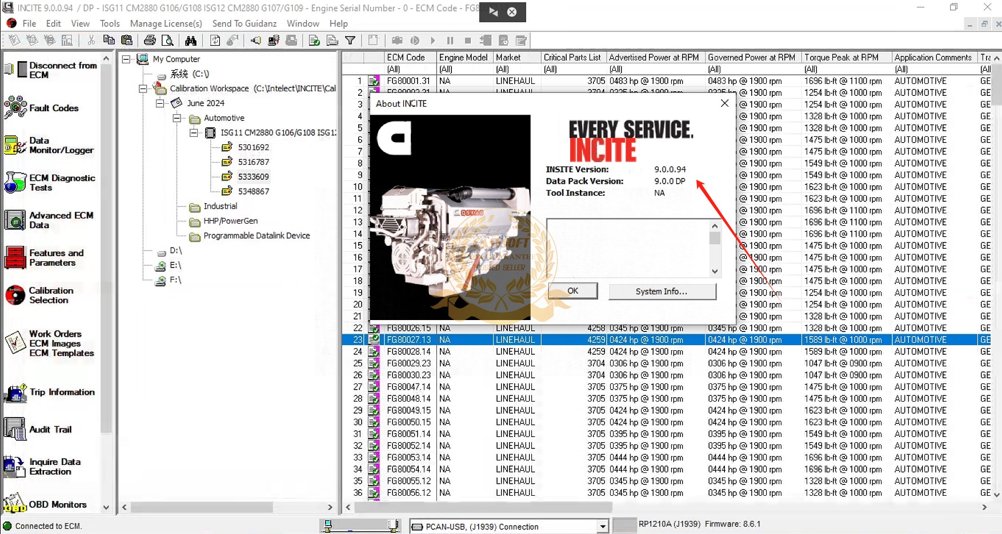
Task: Select the Programmable Datalink Device folder
Action: [x=256, y=236]
